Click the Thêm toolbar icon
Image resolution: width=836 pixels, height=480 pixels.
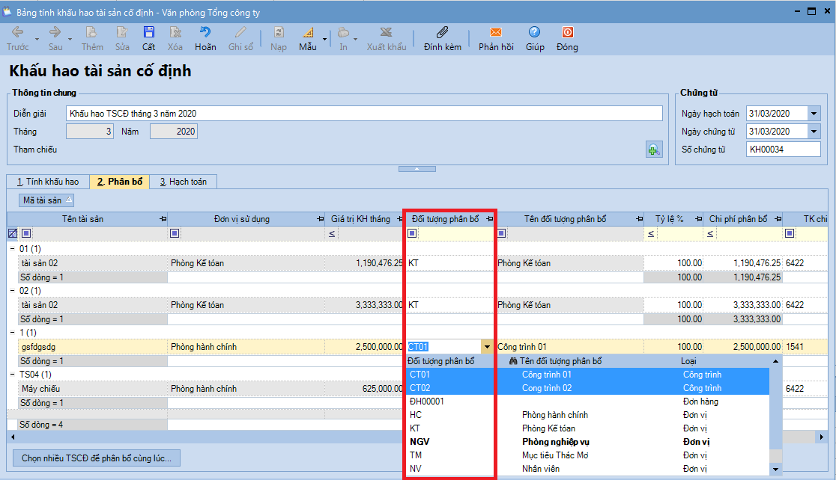click(91, 33)
